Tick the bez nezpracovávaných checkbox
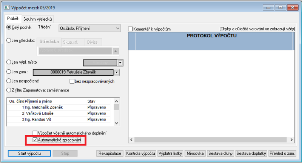The width and height of the screenshot is (302, 163). 72,81
